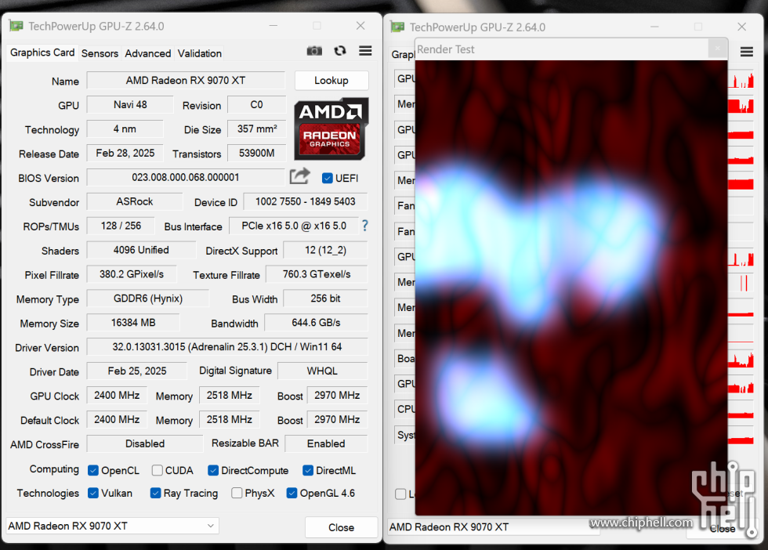
Task: Switch to the Sensors tab
Action: tap(100, 53)
